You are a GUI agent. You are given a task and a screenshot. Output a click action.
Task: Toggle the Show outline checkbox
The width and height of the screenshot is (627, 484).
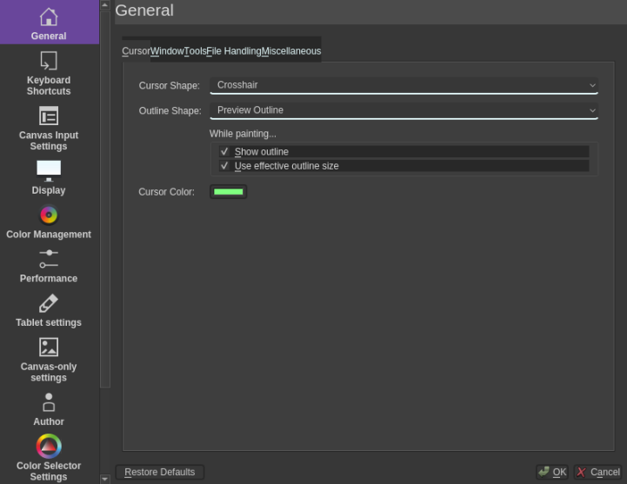[x=224, y=152]
